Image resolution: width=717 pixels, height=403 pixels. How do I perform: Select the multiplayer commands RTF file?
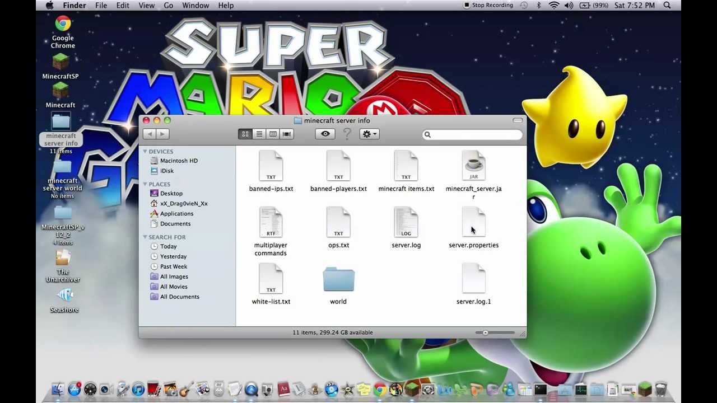[x=271, y=223]
